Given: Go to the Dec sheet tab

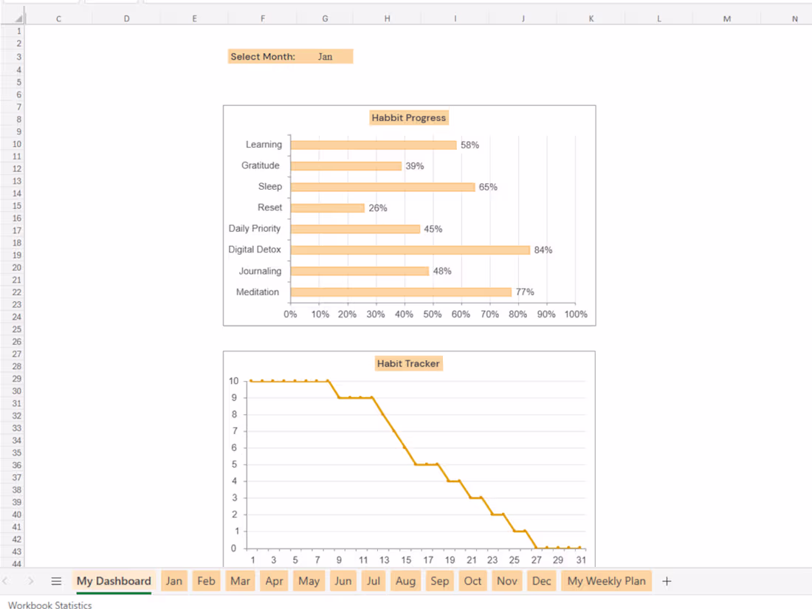Looking at the screenshot, I should [x=541, y=581].
